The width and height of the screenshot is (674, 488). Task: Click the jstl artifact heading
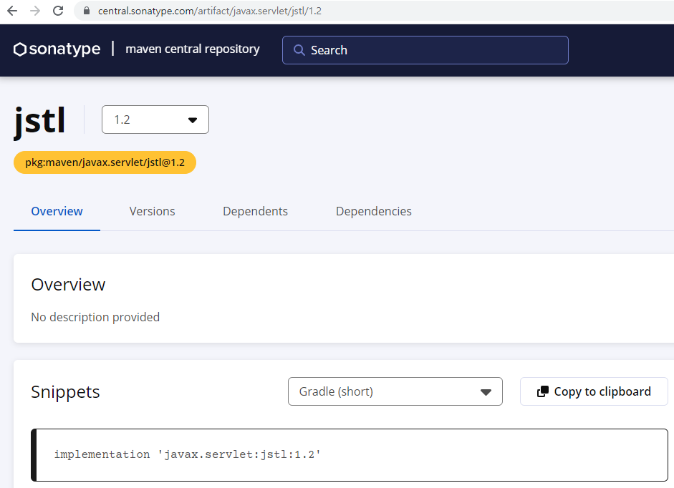tap(39, 122)
